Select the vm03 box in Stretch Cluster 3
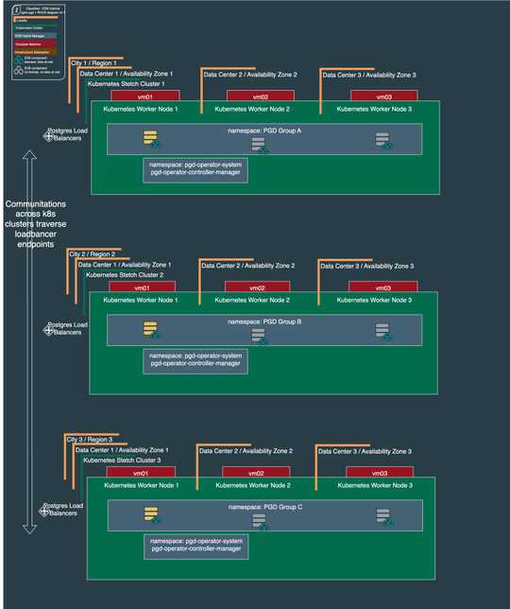 [380, 472]
